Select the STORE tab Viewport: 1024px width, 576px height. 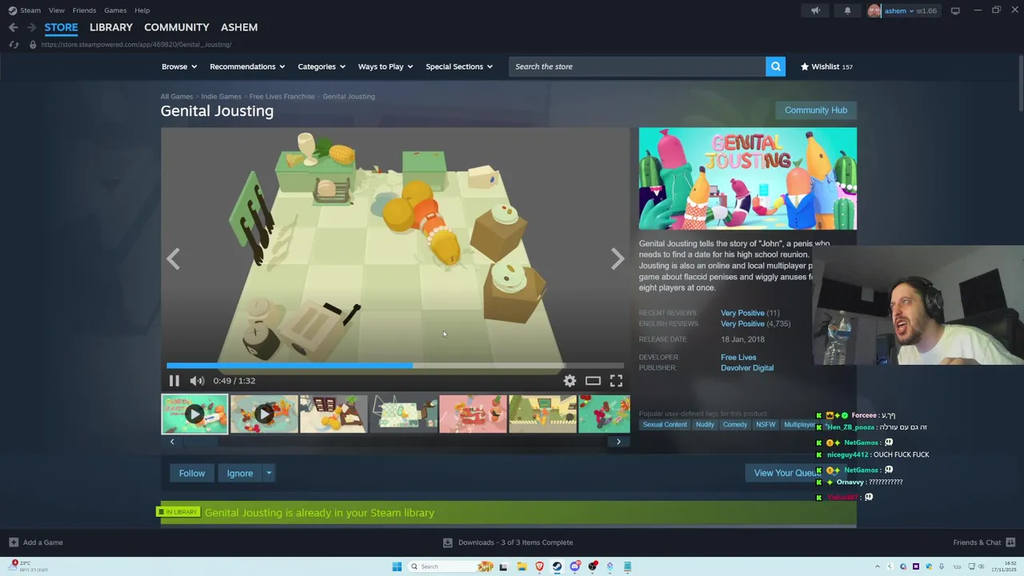61,27
